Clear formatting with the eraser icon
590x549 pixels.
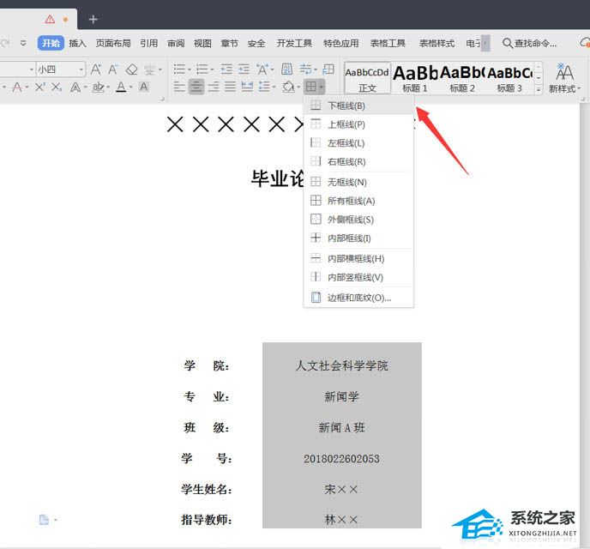pyautogui.click(x=132, y=69)
